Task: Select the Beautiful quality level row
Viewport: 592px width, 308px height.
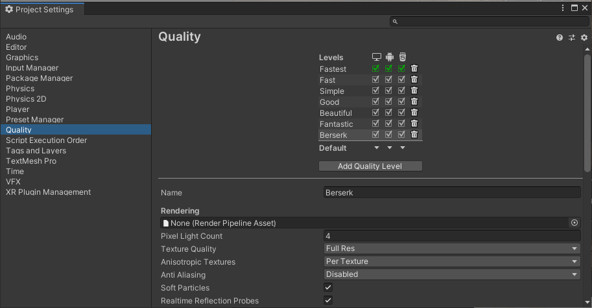Action: coord(336,113)
